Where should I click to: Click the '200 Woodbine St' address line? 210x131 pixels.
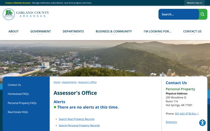click(176, 98)
